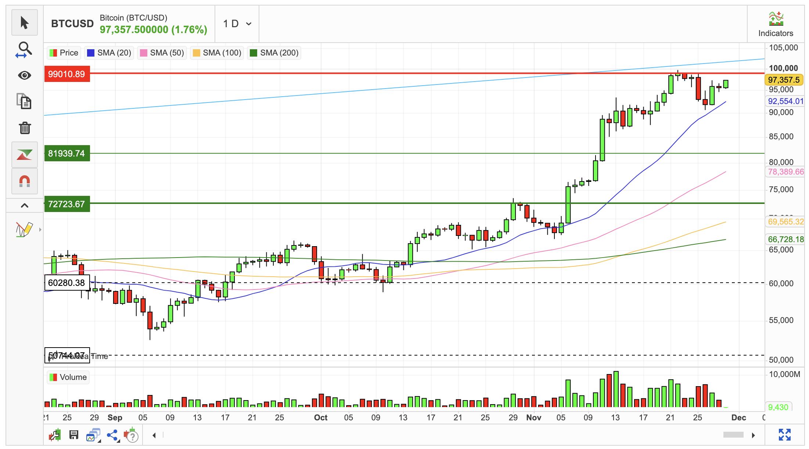Click the volume value tag 9,430
The height and width of the screenshot is (449, 809).
[x=778, y=407]
